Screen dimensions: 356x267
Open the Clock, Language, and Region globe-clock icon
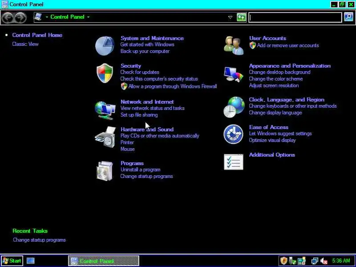[x=234, y=107]
